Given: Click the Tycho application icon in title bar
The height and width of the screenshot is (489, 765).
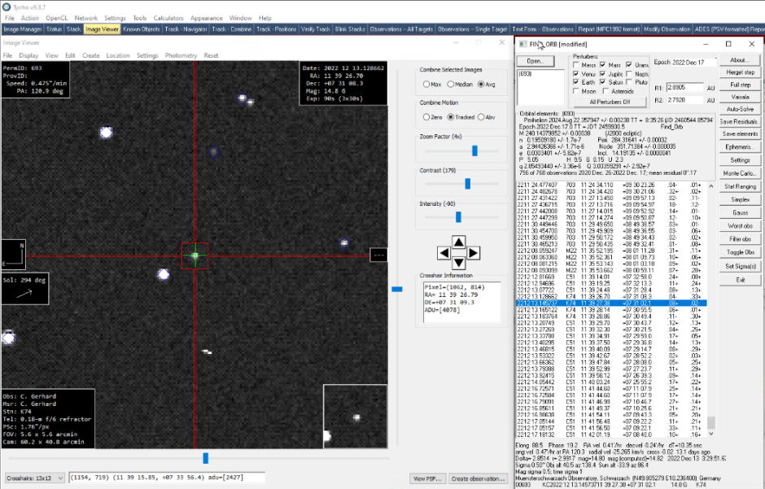Looking at the screenshot, I should click(x=6, y=7).
